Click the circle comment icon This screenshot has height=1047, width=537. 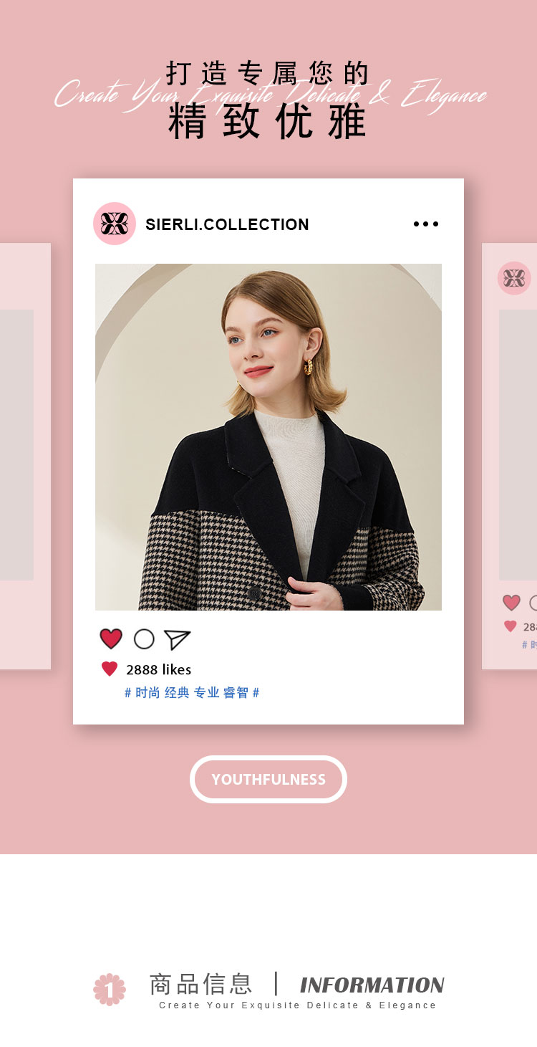point(144,639)
